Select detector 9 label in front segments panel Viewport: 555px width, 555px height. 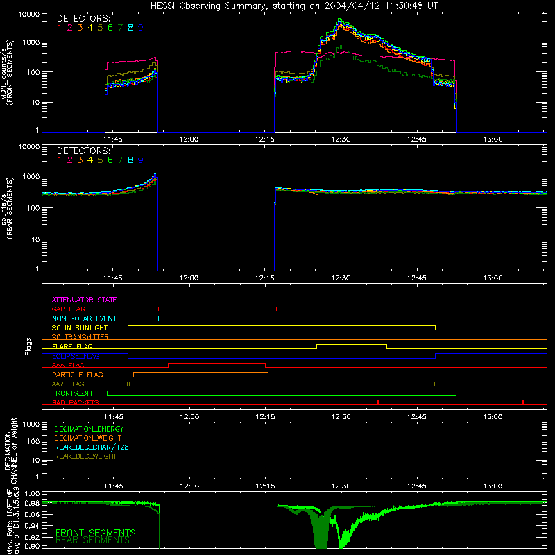[x=141, y=28]
